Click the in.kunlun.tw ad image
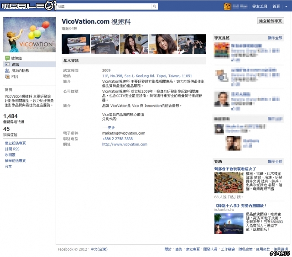 click(x=229, y=223)
